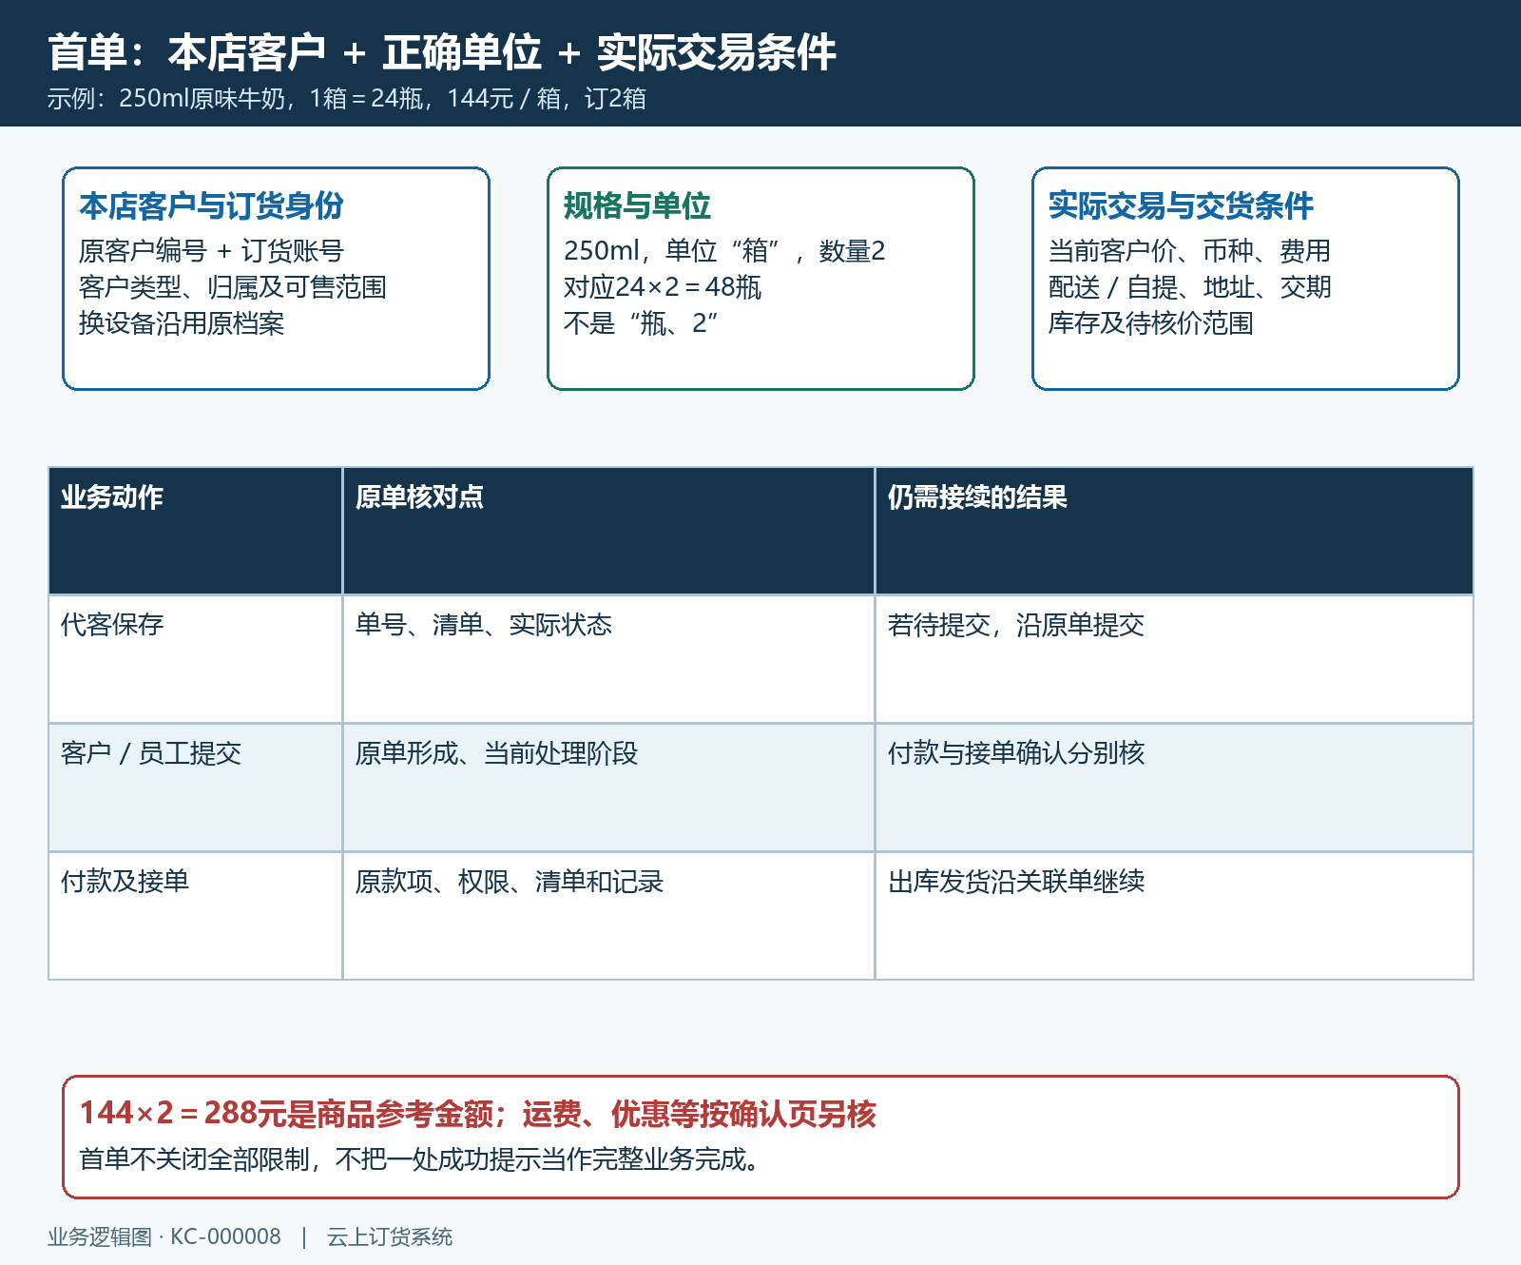The width and height of the screenshot is (1521, 1265).
Task: Click the line '不是“瓶、2”'
Action: tap(641, 323)
